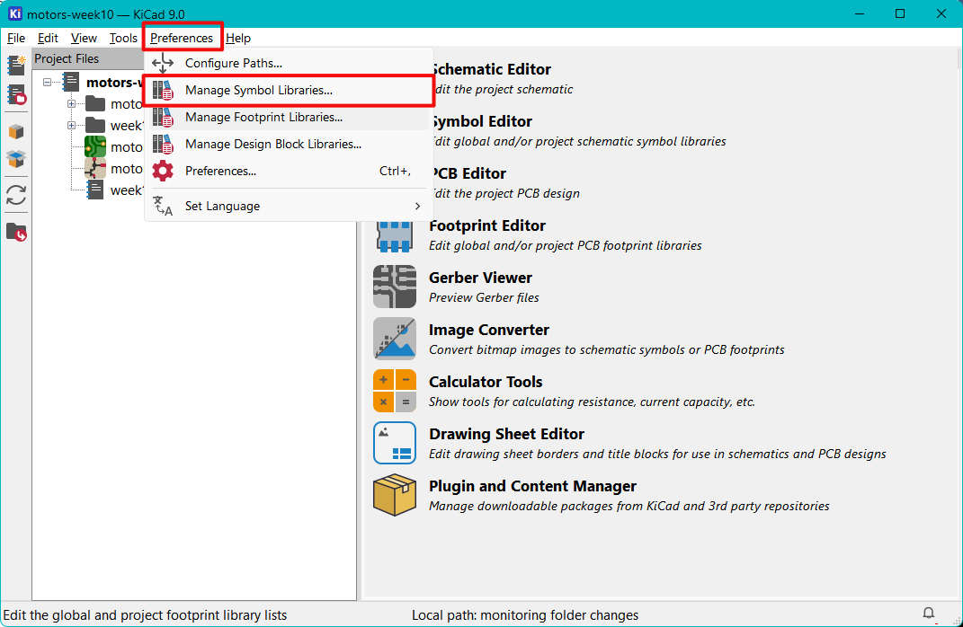The image size is (963, 627).
Task: Click the PCB Editor title
Action: pos(470,173)
